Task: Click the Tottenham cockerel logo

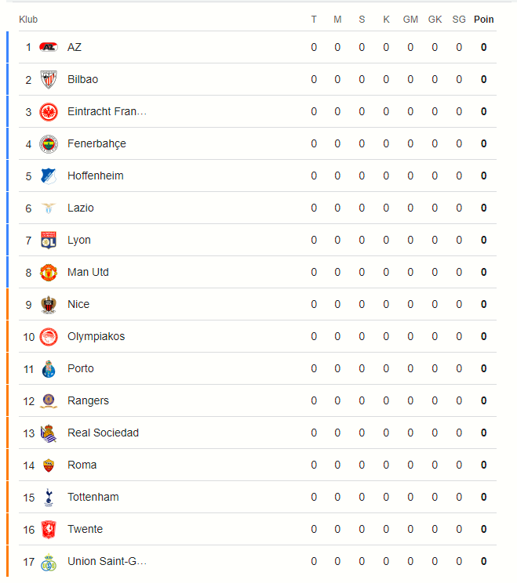Action: (x=49, y=497)
